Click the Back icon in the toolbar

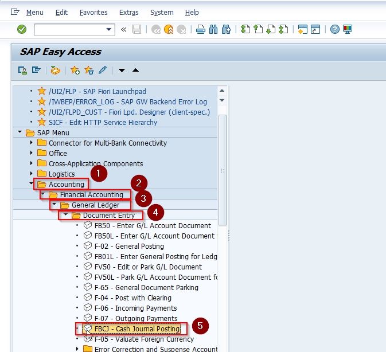pos(156,29)
